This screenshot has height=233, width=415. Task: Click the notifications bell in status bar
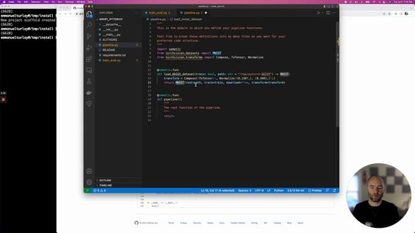(335, 190)
